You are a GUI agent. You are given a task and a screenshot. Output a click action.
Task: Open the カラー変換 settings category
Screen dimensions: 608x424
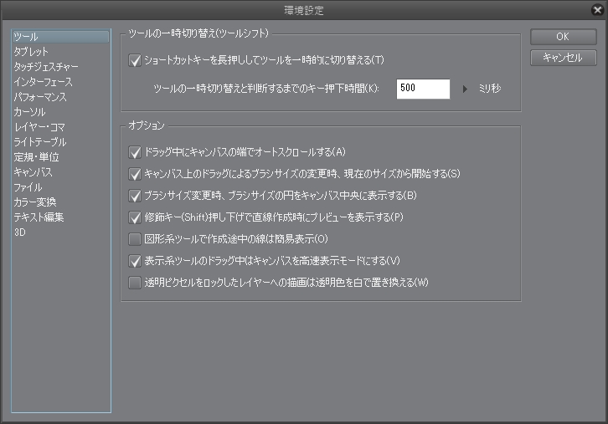[x=35, y=202]
